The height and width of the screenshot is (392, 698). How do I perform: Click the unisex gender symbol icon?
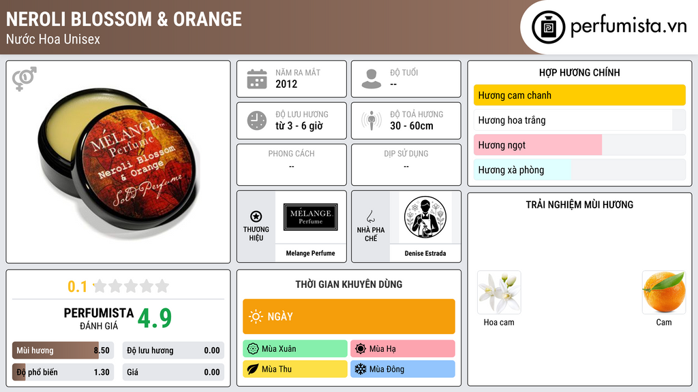tap(25, 79)
